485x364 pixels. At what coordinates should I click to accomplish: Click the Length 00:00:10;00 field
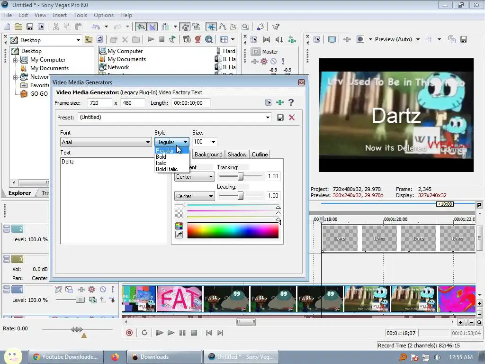[191, 103]
